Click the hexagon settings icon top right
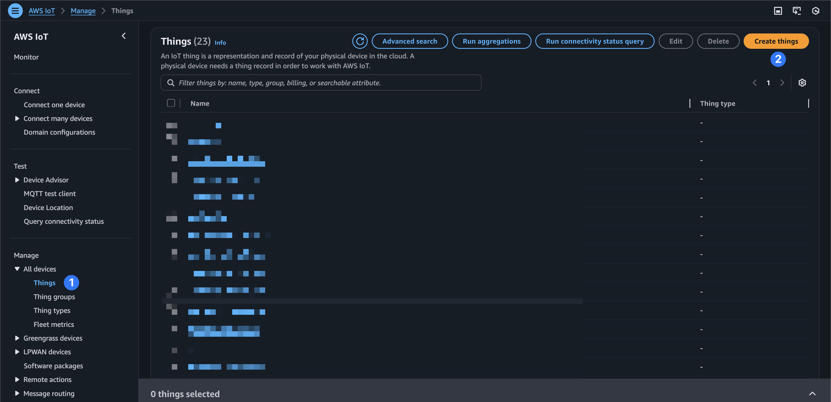 tap(816, 11)
